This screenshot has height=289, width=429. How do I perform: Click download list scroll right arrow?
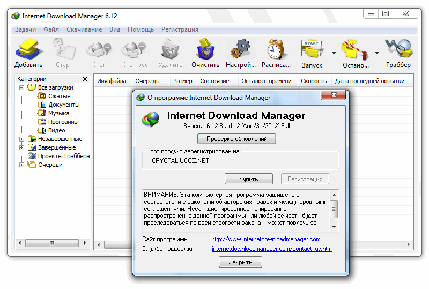click(408, 244)
